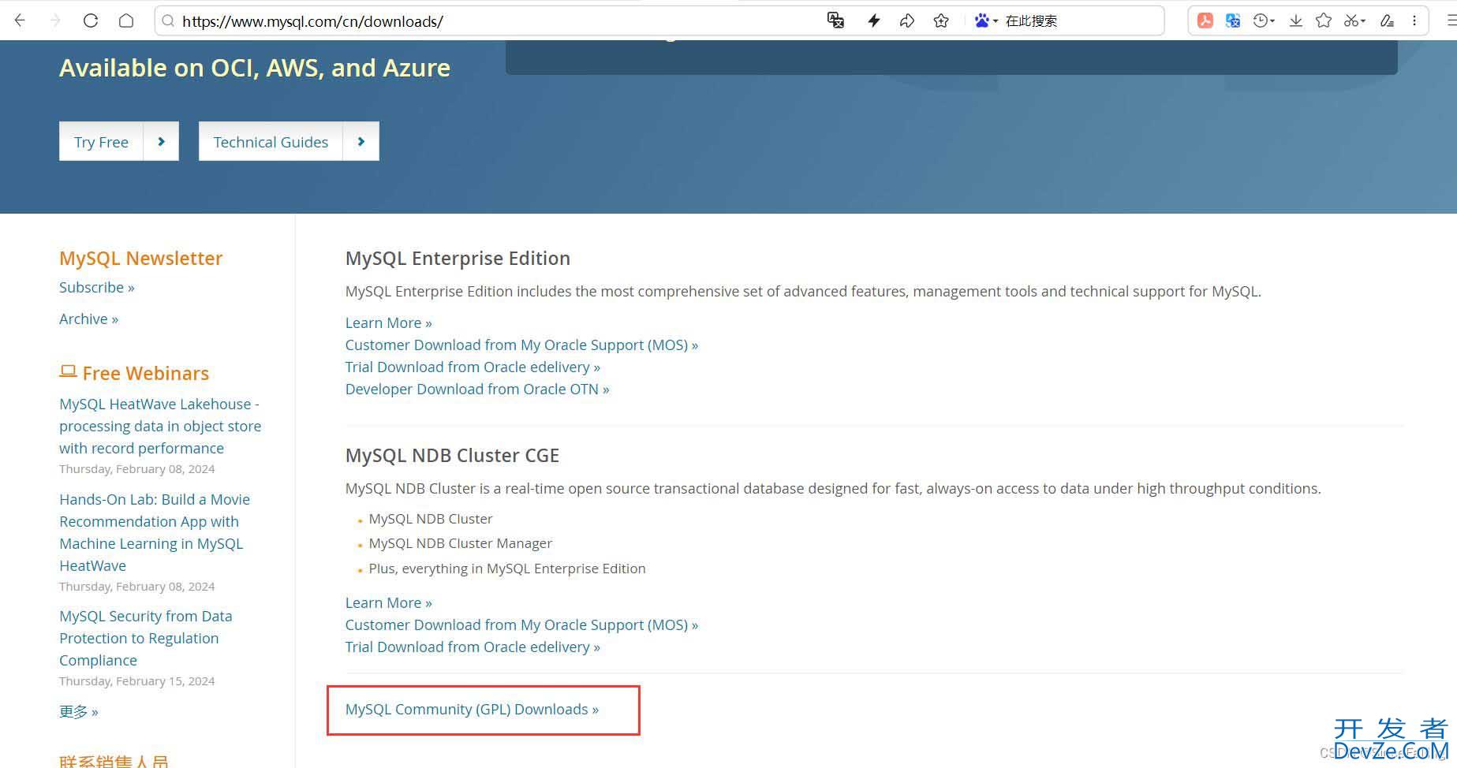Open MySQL Community (GPL) Downloads link
The width and height of the screenshot is (1457, 768).
point(472,709)
